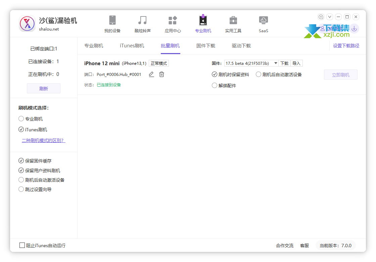This screenshot has height=262, width=376.
Task: Open 二种刷机模式的区别? help link
Action: [x=43, y=140]
